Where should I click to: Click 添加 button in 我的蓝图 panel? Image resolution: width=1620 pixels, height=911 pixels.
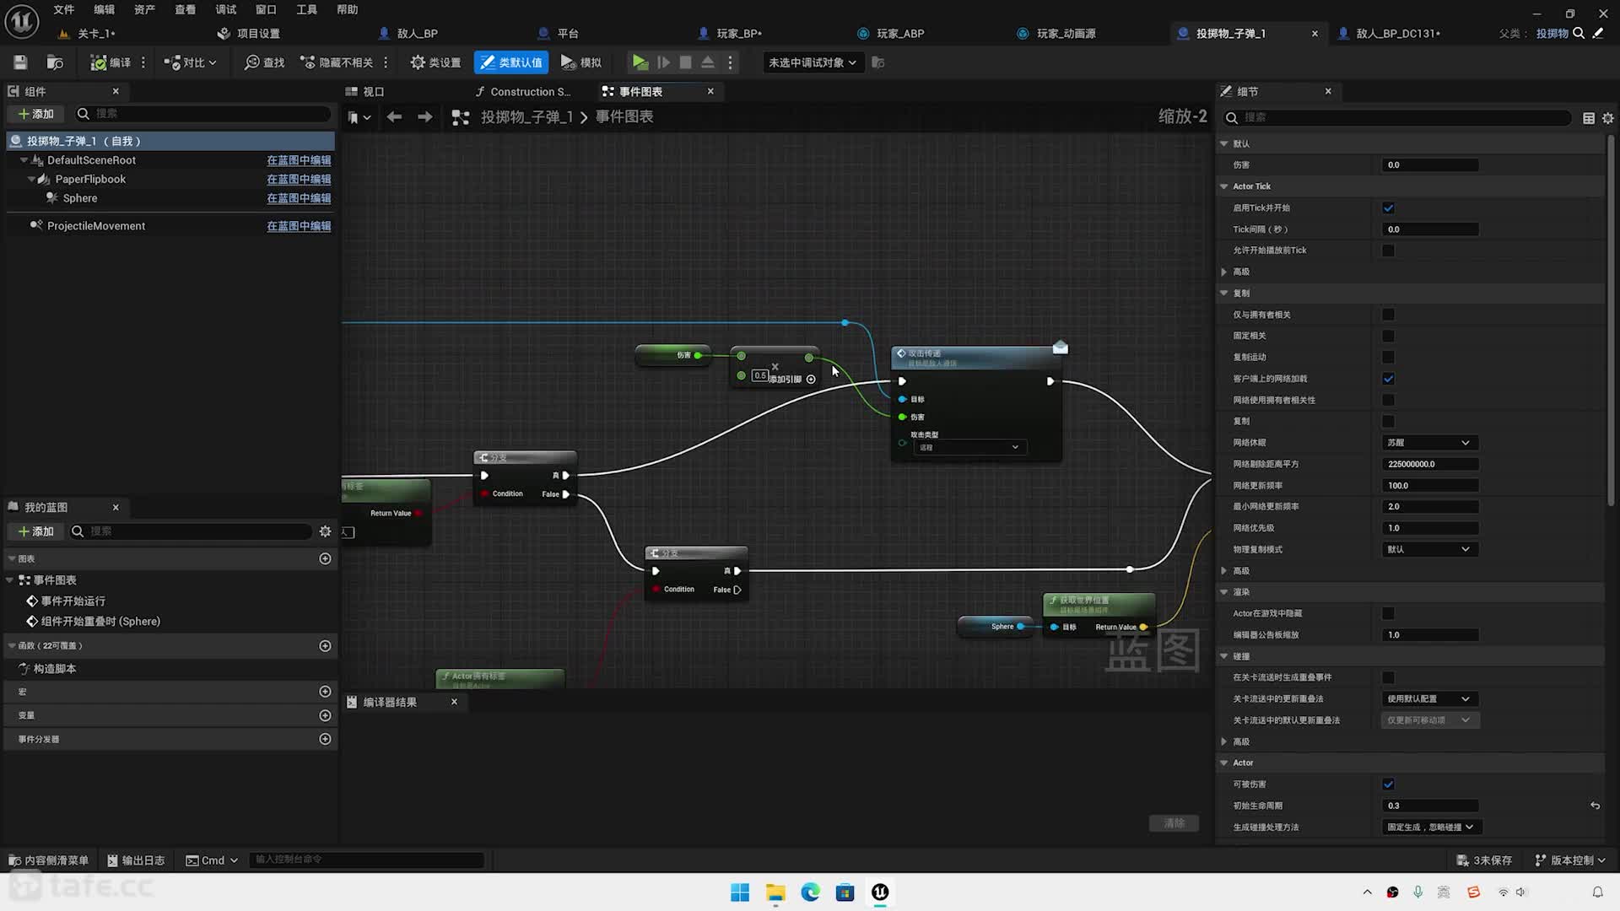[x=36, y=531]
